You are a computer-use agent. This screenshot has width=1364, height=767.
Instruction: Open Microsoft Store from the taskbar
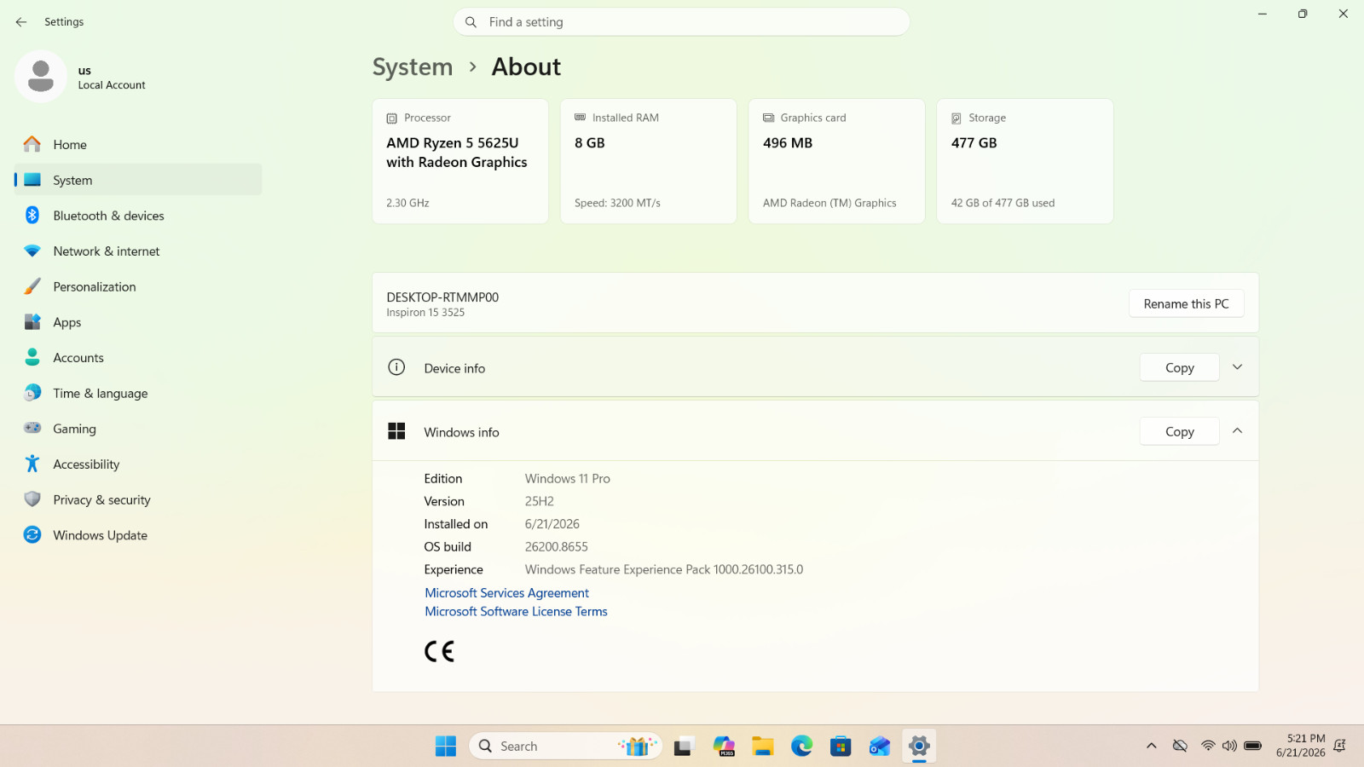tap(841, 747)
